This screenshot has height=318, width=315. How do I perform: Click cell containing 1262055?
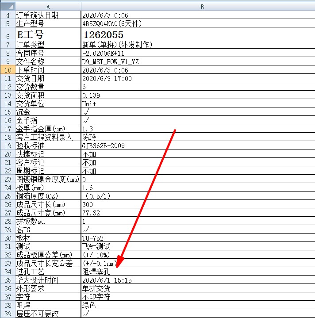pyautogui.click(x=198, y=34)
